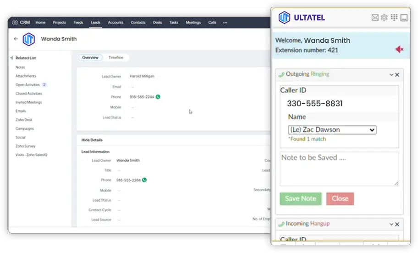Open the Feeds module
Image resolution: width=418 pixels, height=253 pixels.
[78, 22]
